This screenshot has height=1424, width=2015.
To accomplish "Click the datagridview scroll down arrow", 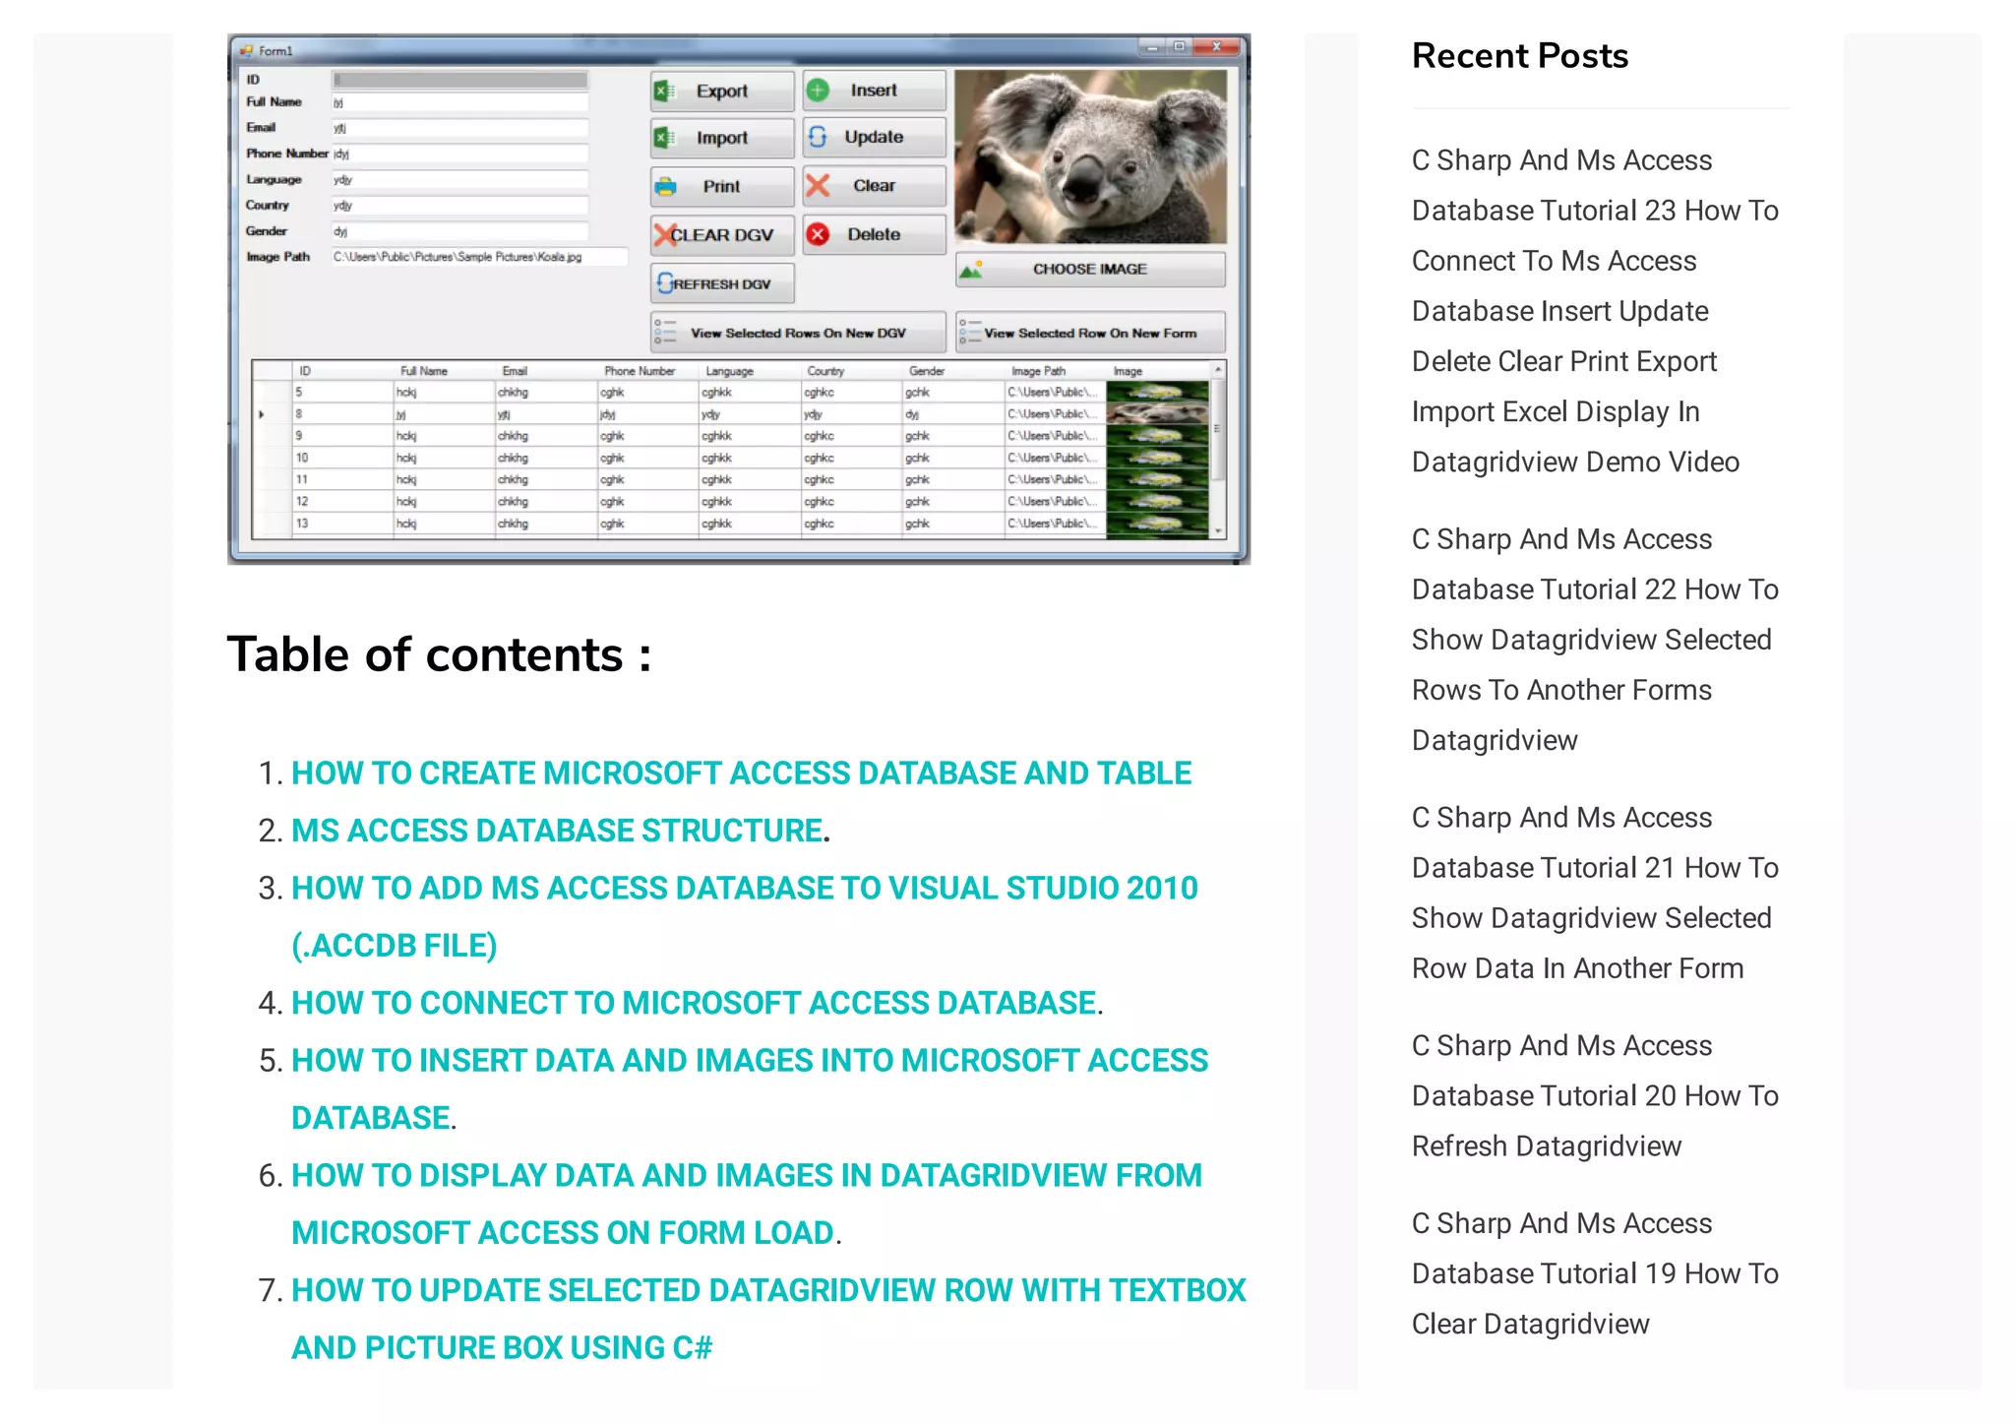I will point(1218,530).
